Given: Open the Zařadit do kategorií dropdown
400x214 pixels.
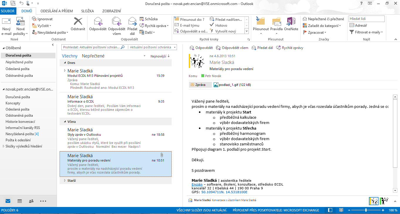Looking at the screenshot, I should pyautogui.click(x=322, y=26).
